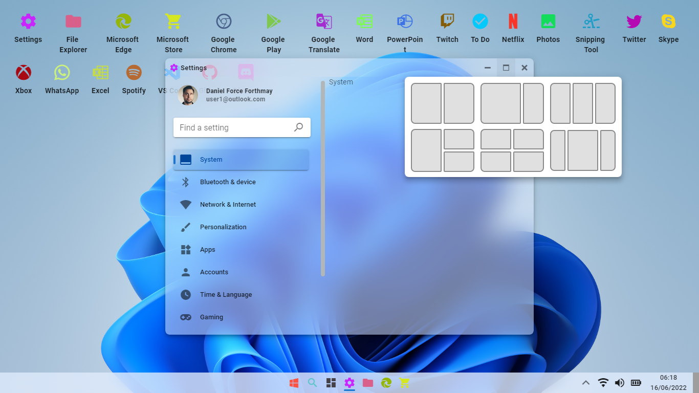Launch Google Chrome desktop icon
Screen dimensions: 699x393
(x=224, y=34)
